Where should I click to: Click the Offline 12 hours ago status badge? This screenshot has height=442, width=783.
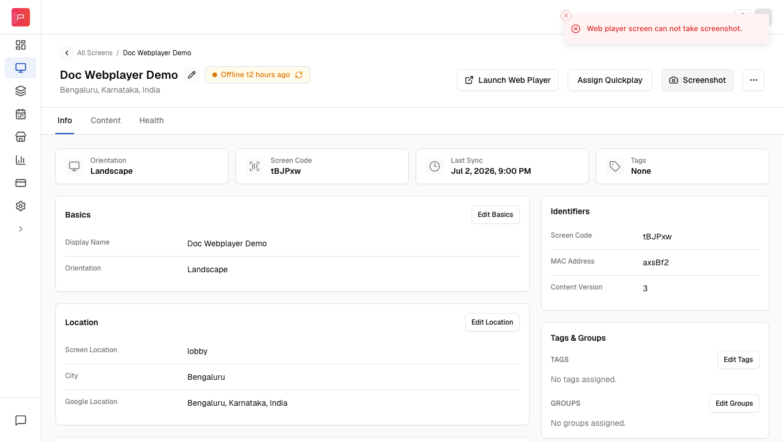coord(257,75)
